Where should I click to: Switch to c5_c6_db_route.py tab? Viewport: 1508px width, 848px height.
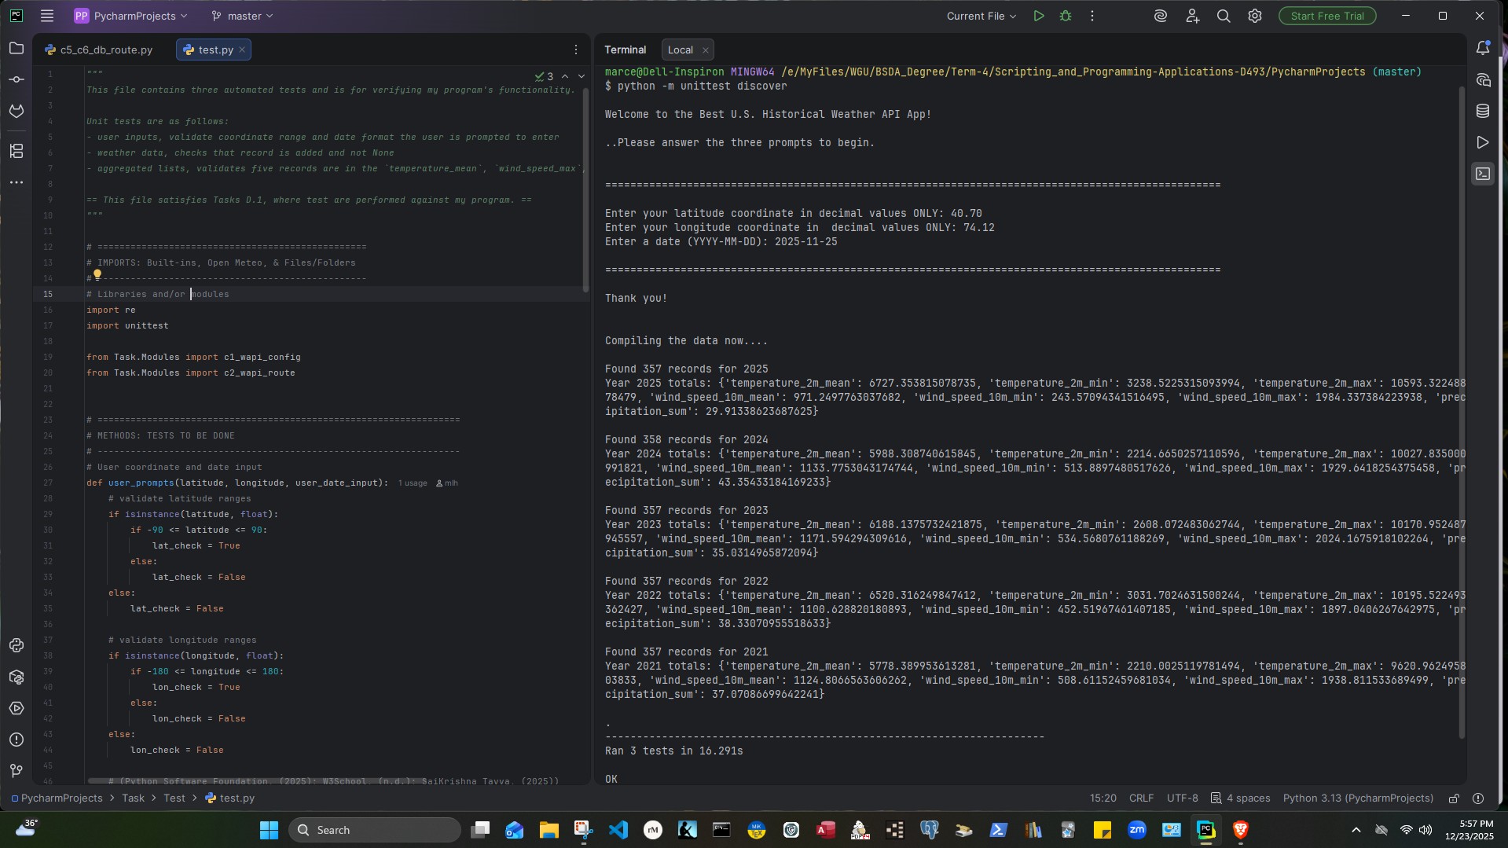(x=100, y=50)
